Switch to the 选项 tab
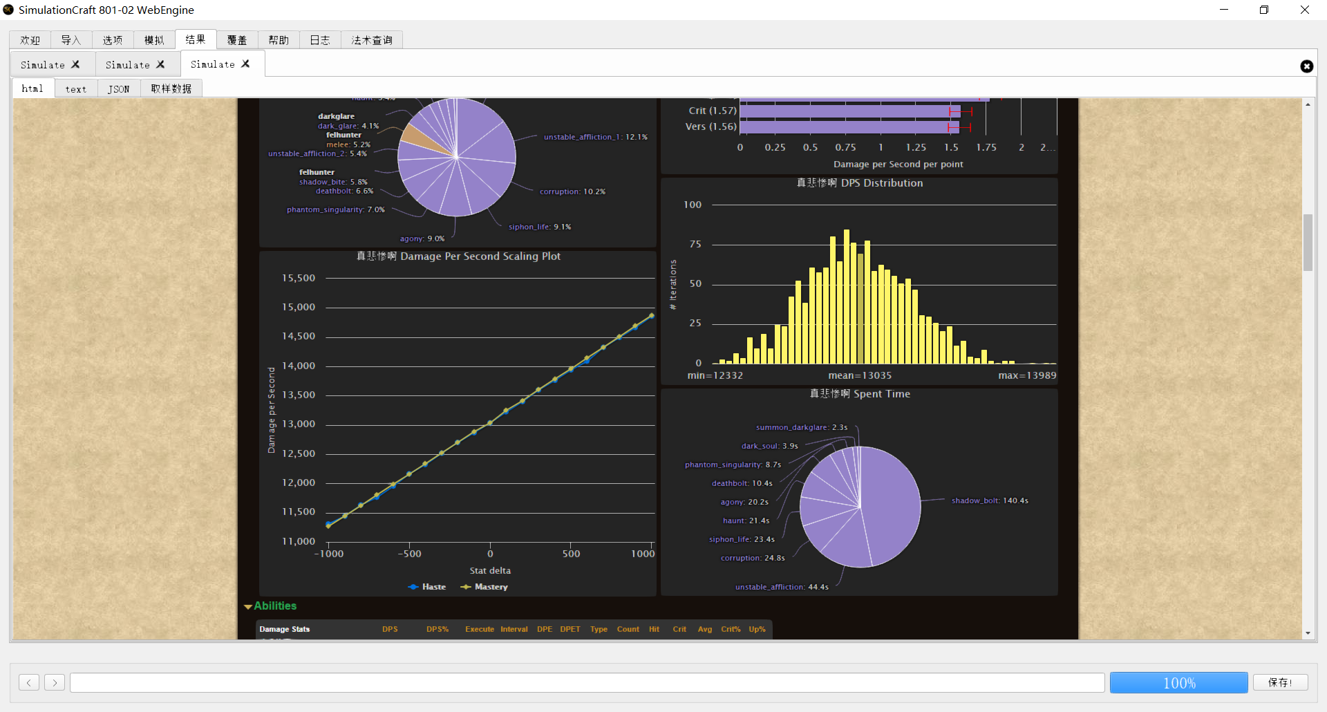Viewport: 1327px width, 712px height. click(113, 40)
